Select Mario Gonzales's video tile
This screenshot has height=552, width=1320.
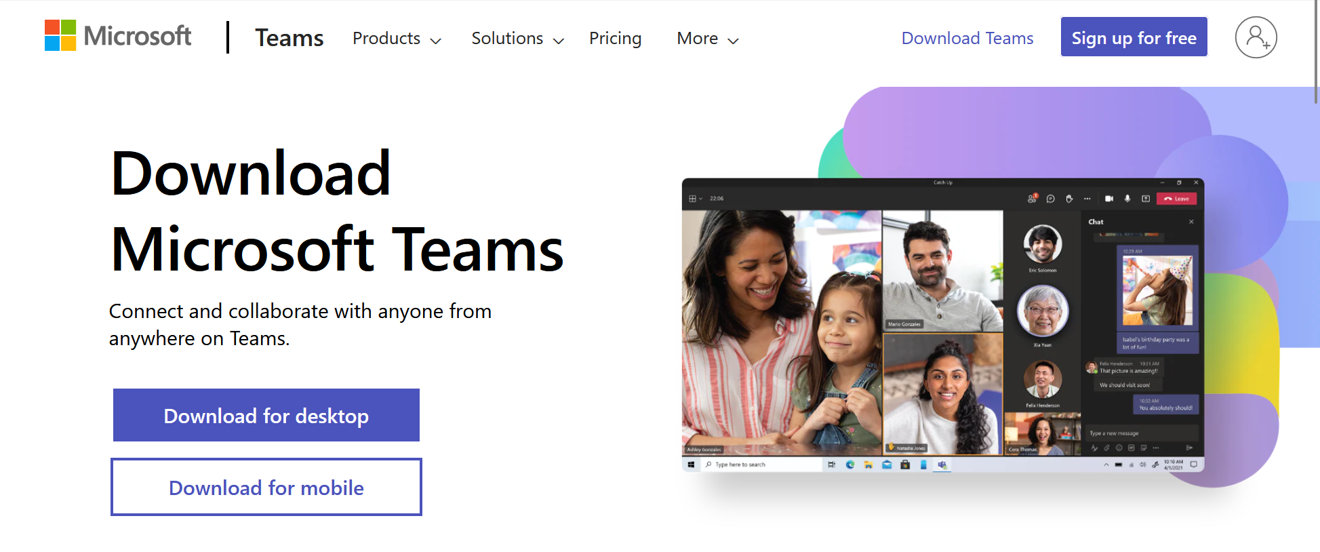pyautogui.click(x=943, y=271)
